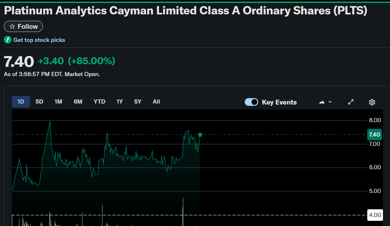Select the 5Y chart range
Viewport: 390px width, 226px height.
click(x=138, y=102)
